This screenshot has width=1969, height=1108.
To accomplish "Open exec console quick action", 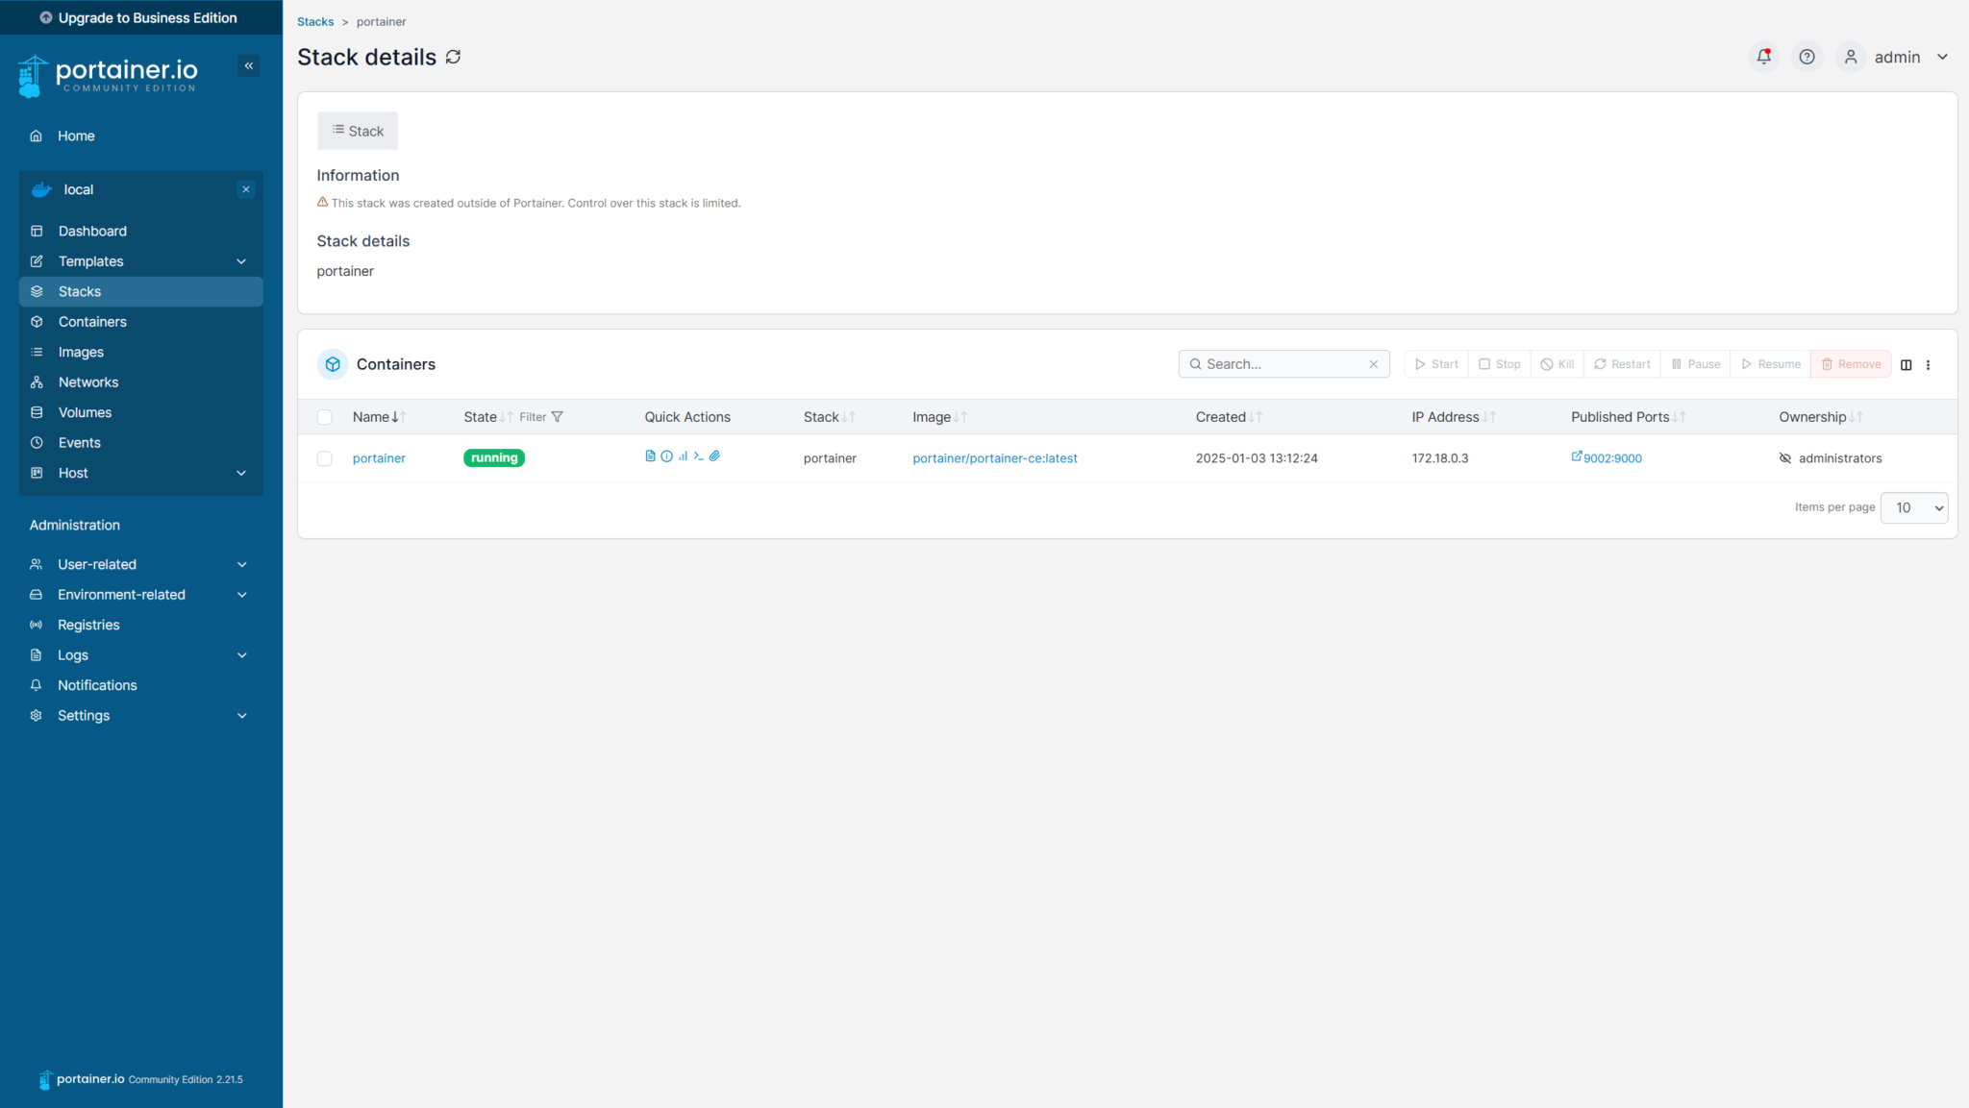I will (699, 456).
